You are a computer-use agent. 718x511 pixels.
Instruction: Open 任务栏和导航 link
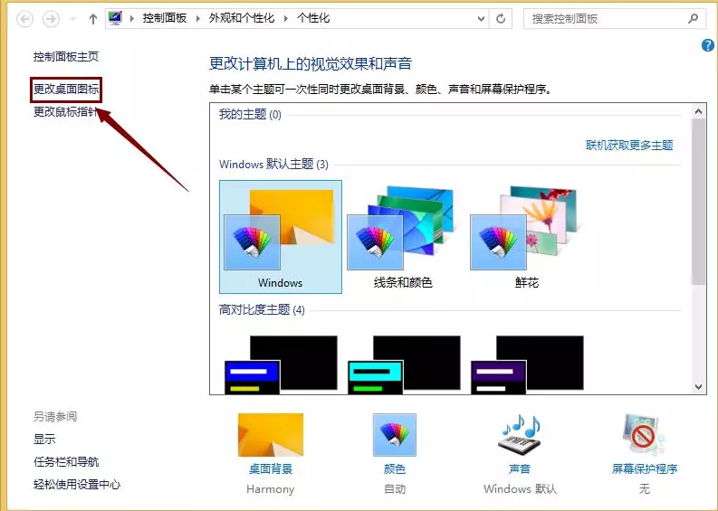[x=66, y=461]
